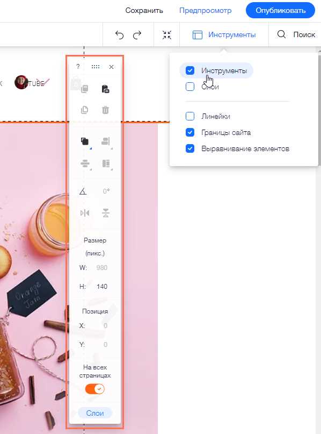Image resolution: width=321 pixels, height=434 pixels.
Task: Open the toolbox help question mark
Action: 78,67
